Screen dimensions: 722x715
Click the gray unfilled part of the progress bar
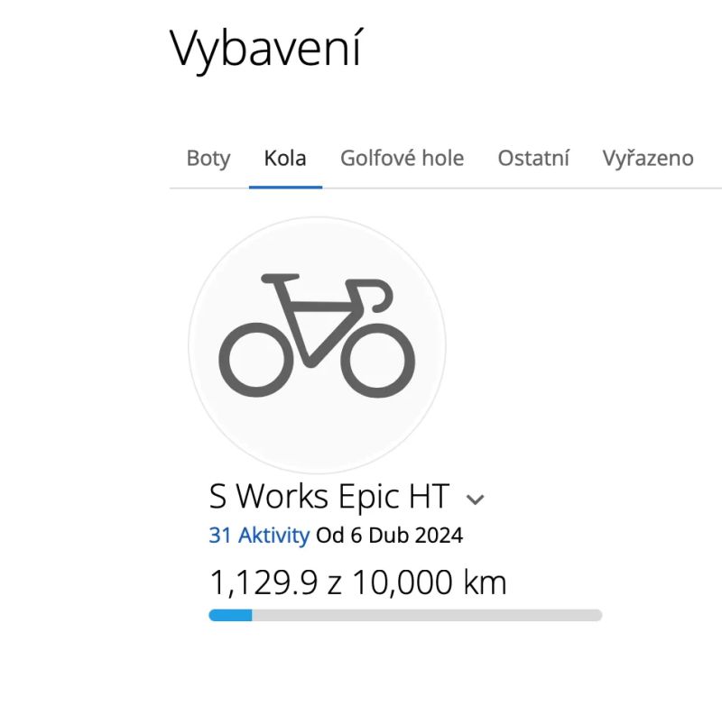(x=427, y=615)
